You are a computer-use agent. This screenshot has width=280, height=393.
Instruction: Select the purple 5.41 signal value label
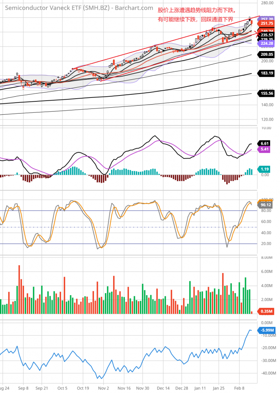[265, 150]
